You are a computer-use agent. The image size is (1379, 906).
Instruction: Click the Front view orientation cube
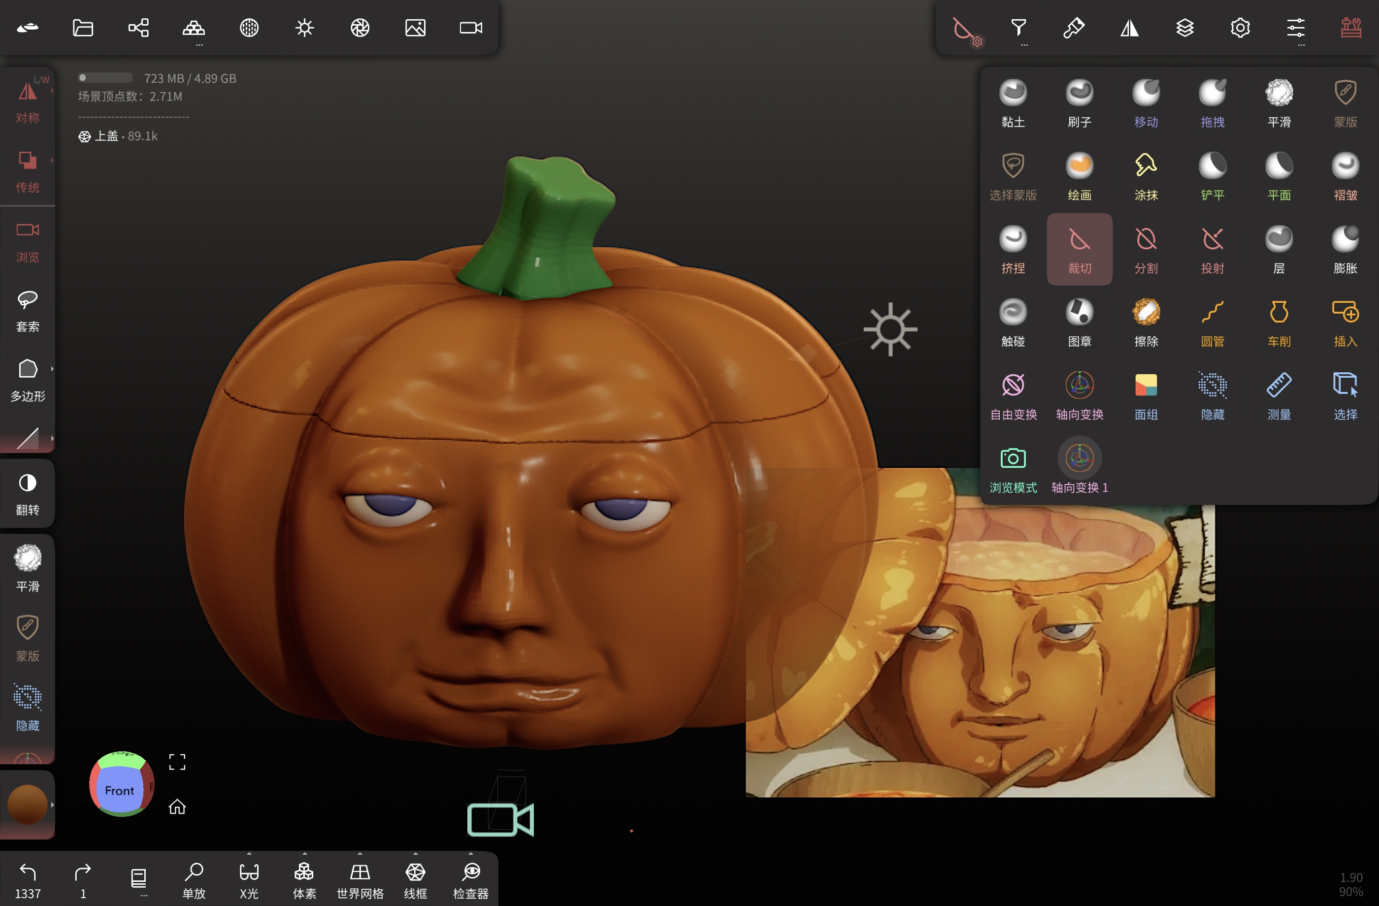coord(120,790)
